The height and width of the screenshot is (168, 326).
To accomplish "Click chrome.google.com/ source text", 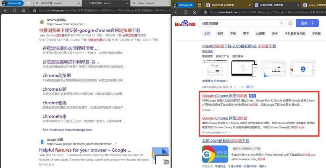I will coord(214,132).
